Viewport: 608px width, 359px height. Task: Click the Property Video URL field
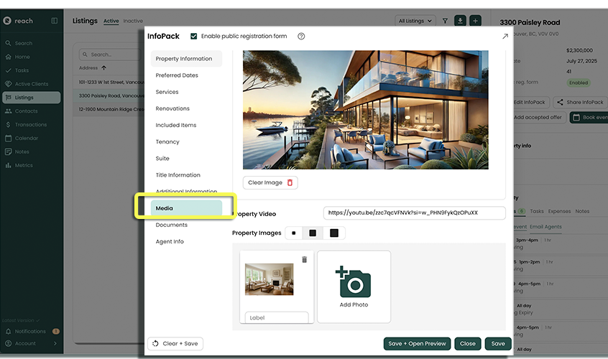414,213
